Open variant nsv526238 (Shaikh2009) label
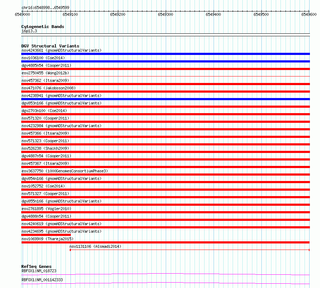Image resolution: width=320 pixels, height=288 pixels. (45, 148)
